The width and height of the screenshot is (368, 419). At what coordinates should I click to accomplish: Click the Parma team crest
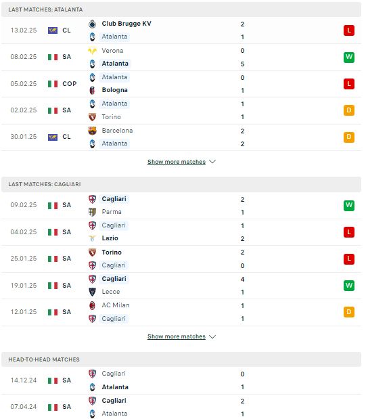tap(92, 212)
